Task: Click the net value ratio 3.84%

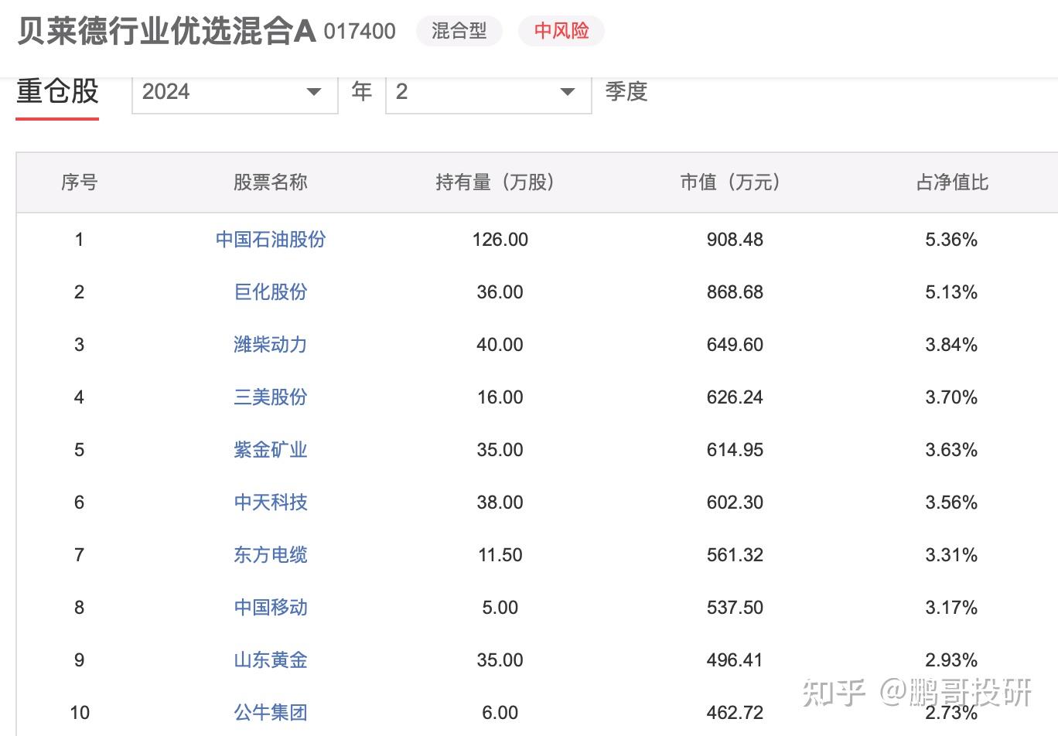Action: click(951, 345)
